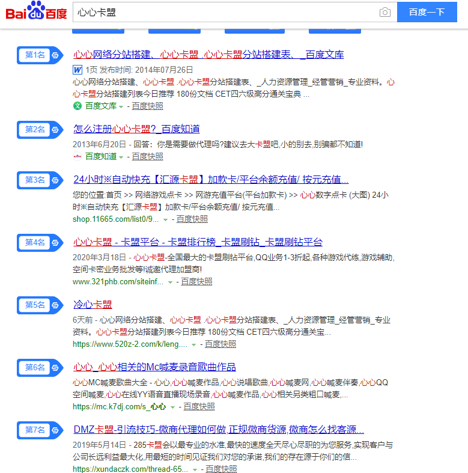Click the 第2名 rank badge
Screen dimensions: 468x473
click(x=40, y=130)
